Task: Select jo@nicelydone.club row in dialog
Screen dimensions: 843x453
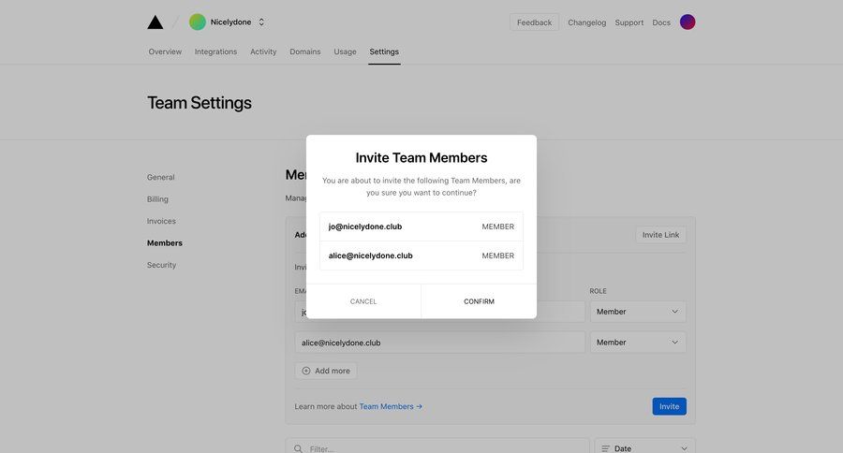Action: point(421,226)
